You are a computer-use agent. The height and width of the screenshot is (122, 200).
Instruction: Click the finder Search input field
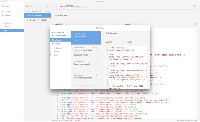(x=100, y=28)
